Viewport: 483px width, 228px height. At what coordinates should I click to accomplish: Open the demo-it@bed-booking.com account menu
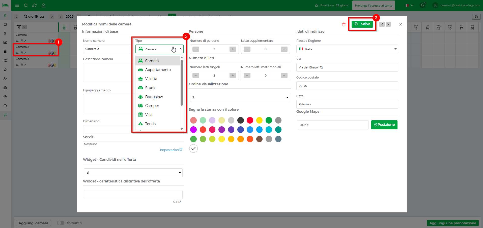point(456,5)
